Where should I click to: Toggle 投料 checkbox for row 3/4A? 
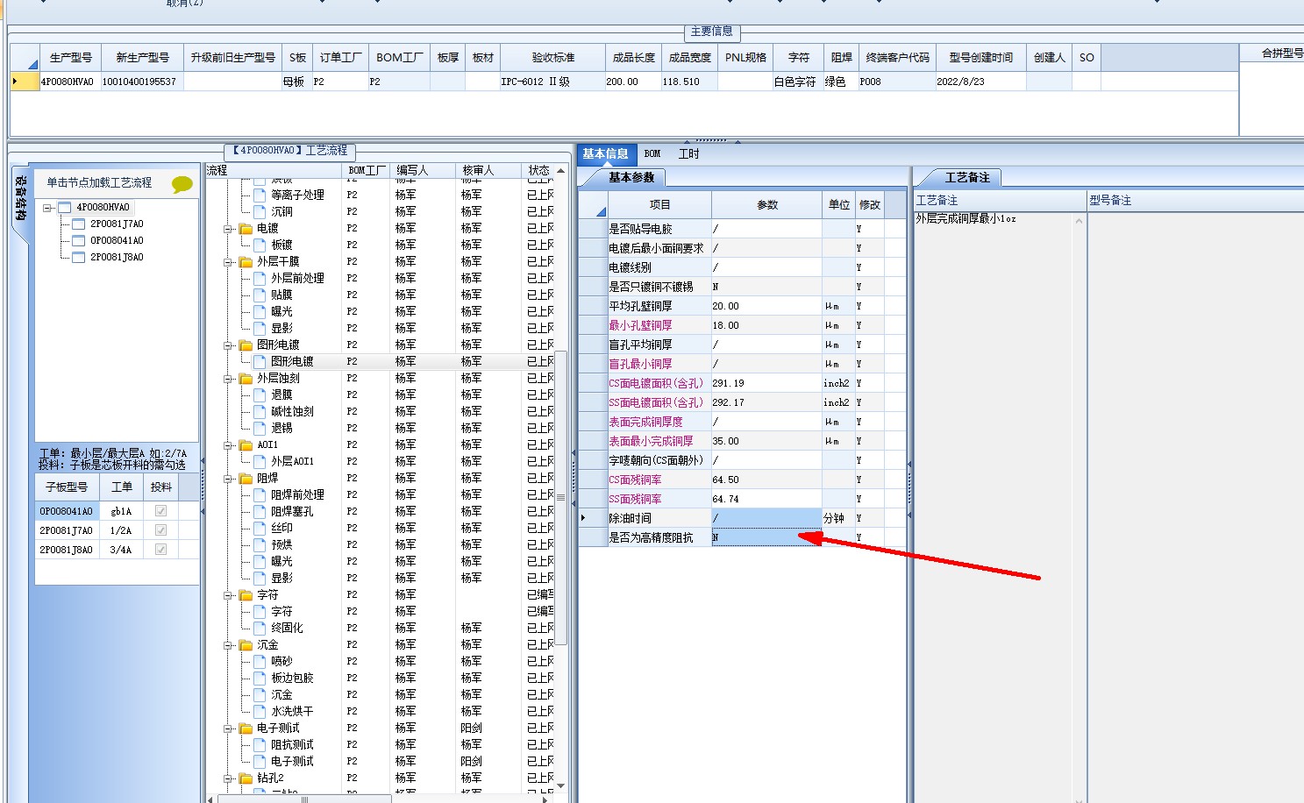(160, 550)
